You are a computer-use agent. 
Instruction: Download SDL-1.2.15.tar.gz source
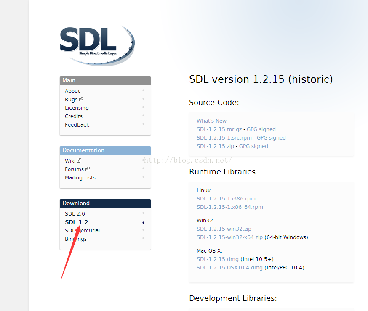pyautogui.click(x=219, y=129)
